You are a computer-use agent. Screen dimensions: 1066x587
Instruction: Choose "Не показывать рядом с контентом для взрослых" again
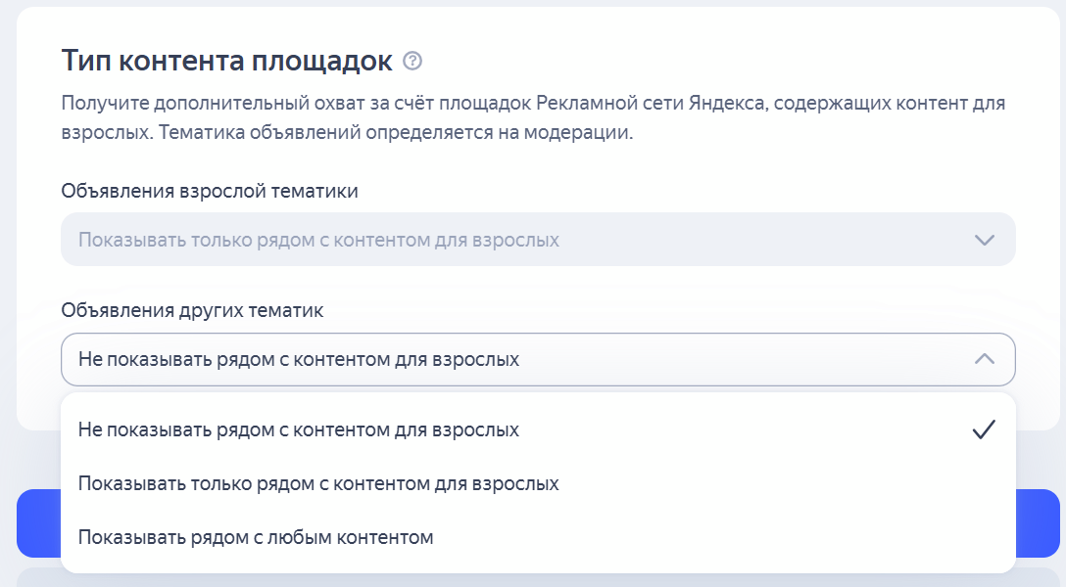click(x=299, y=429)
